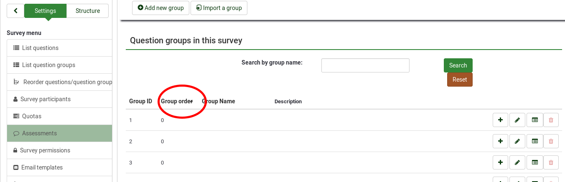This screenshot has width=565, height=182.
Task: Go to Survey participants
Action: tap(46, 99)
